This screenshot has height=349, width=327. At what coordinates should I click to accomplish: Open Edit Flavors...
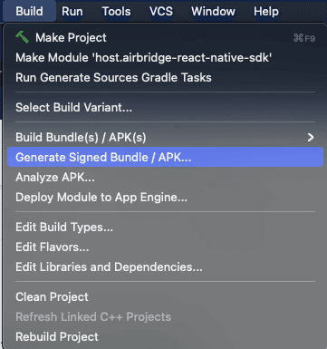165,247
